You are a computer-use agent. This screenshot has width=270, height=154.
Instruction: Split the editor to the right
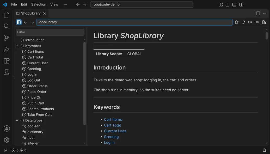point(258,14)
